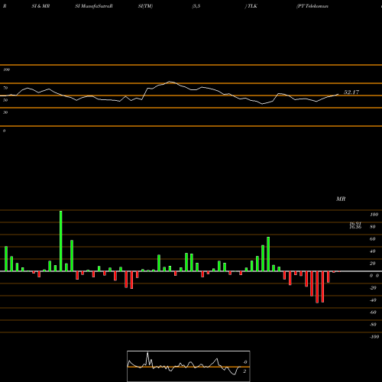Click the 30 level label on RSI axis
This screenshot has width=382, height=382.
click(x=5, y=112)
